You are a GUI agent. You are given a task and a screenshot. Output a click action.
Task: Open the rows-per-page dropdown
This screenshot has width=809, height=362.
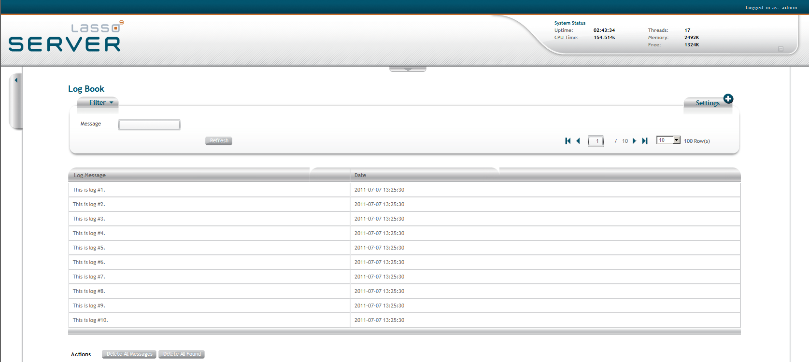(676, 140)
